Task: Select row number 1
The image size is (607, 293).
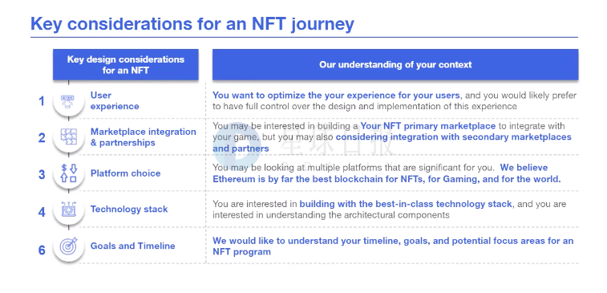Action: (x=42, y=101)
